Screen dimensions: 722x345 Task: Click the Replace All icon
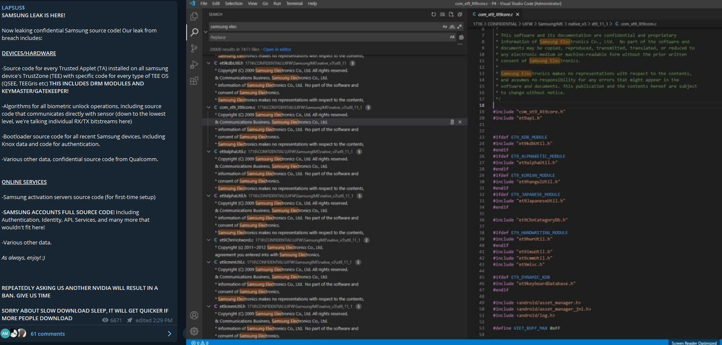click(461, 37)
